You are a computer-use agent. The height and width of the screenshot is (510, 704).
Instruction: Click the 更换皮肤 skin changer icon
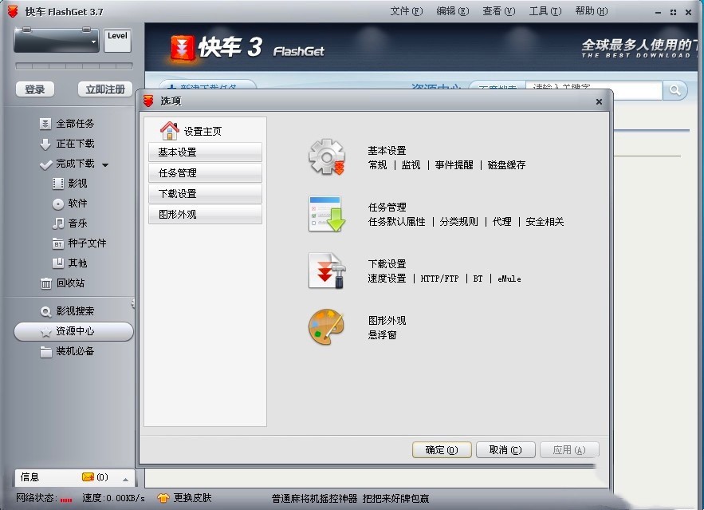click(x=161, y=496)
